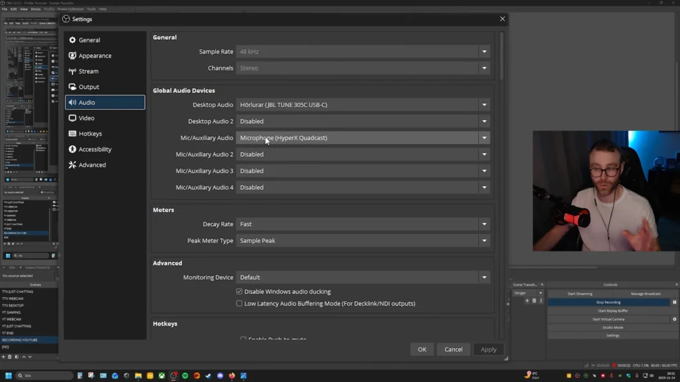This screenshot has width=680, height=382.
Task: Click Stop Recording in OBS Controls
Action: (608, 302)
